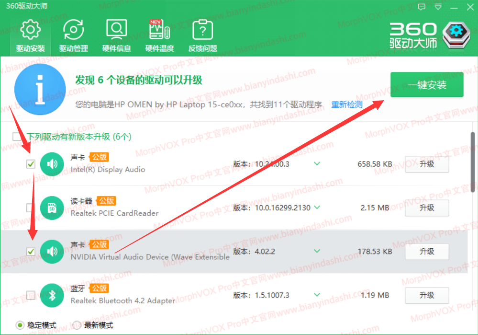Click the 一键安装 button

427,85
